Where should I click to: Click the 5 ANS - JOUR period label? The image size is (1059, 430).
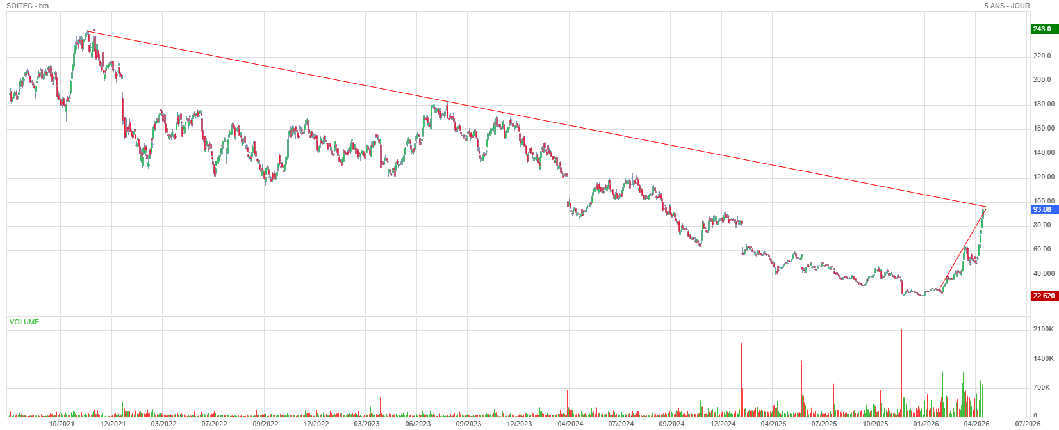pyautogui.click(x=1007, y=6)
